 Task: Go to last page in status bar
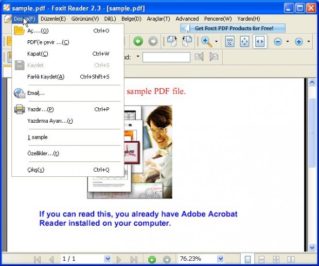pos(134,259)
